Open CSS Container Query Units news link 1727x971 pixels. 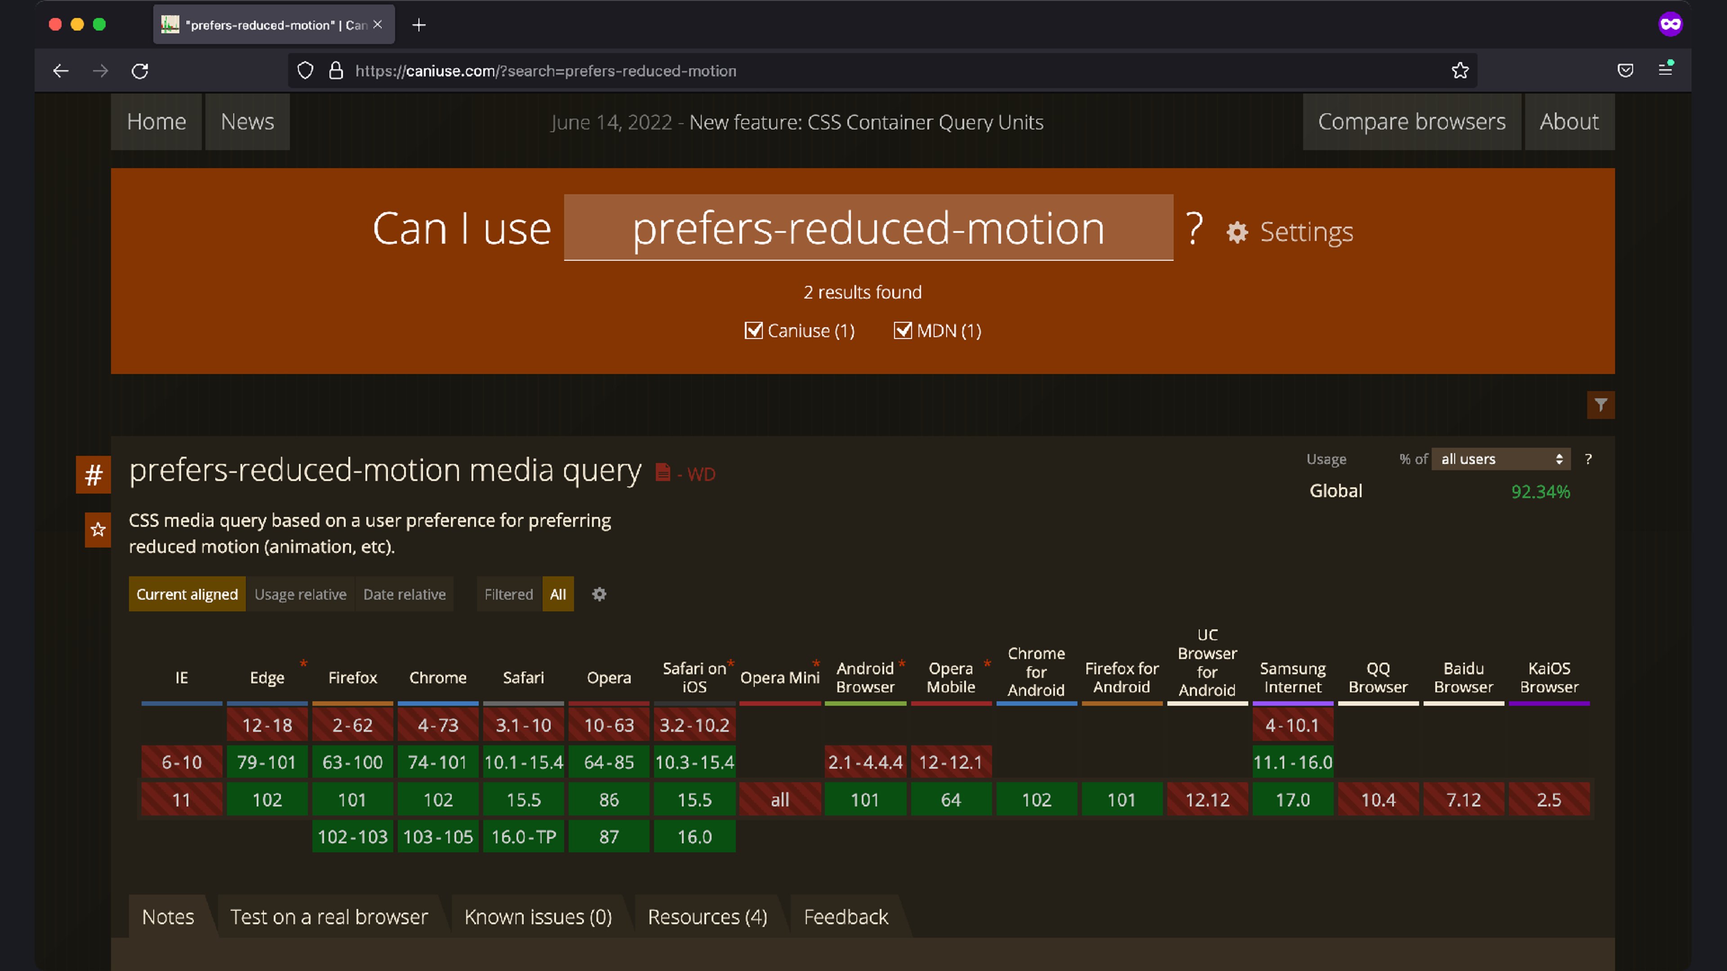[x=865, y=122]
